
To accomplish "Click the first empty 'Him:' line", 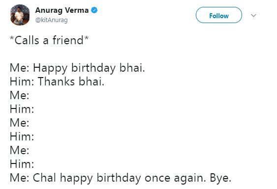I will coord(22,109).
